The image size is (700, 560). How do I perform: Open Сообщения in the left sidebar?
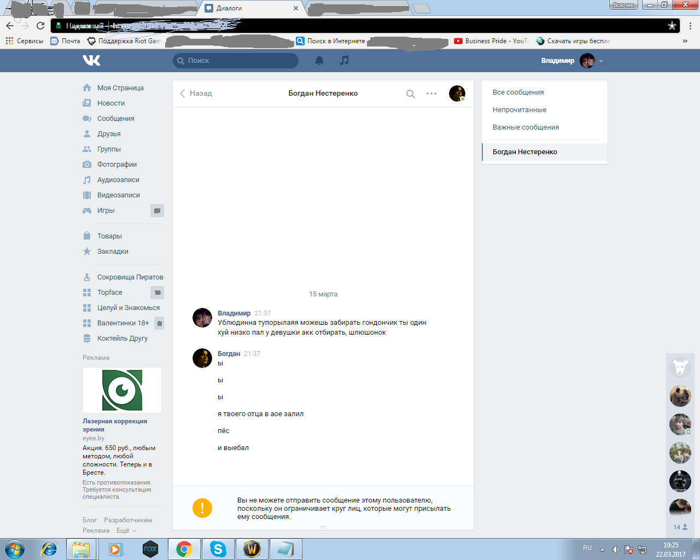pos(115,119)
